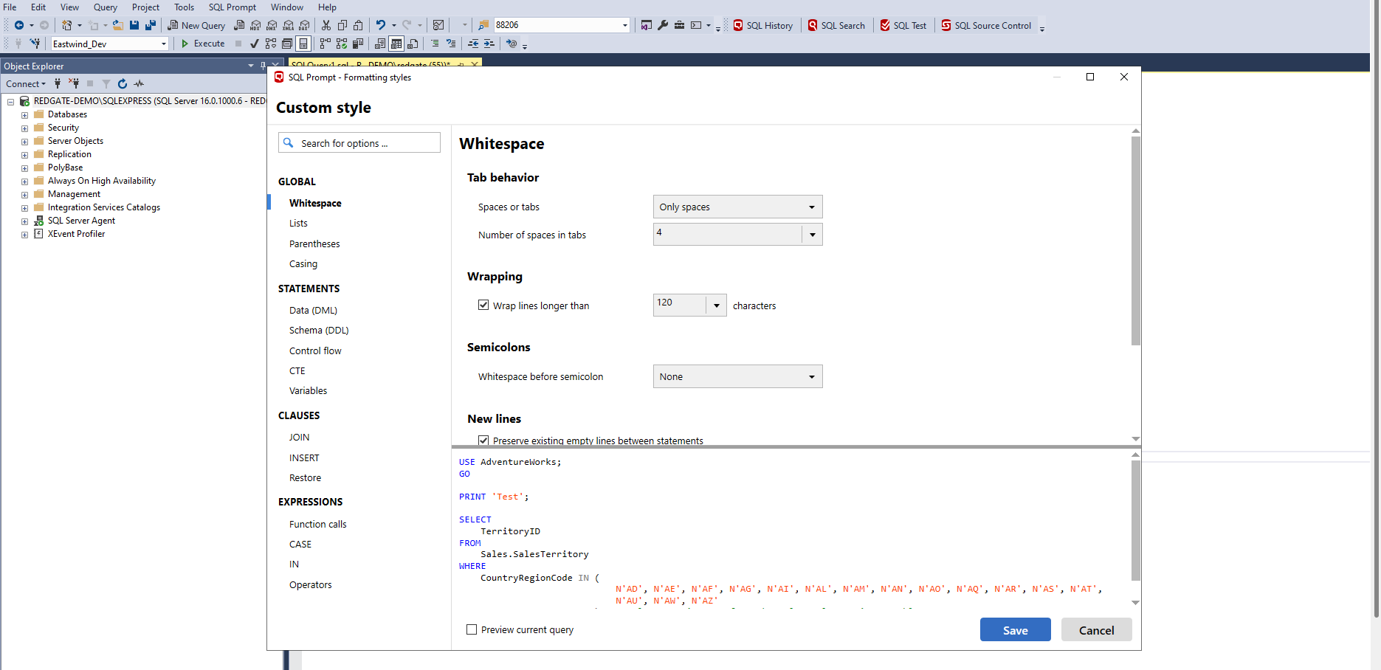Click the Execute query play icon
1381x670 pixels.
pyautogui.click(x=185, y=44)
